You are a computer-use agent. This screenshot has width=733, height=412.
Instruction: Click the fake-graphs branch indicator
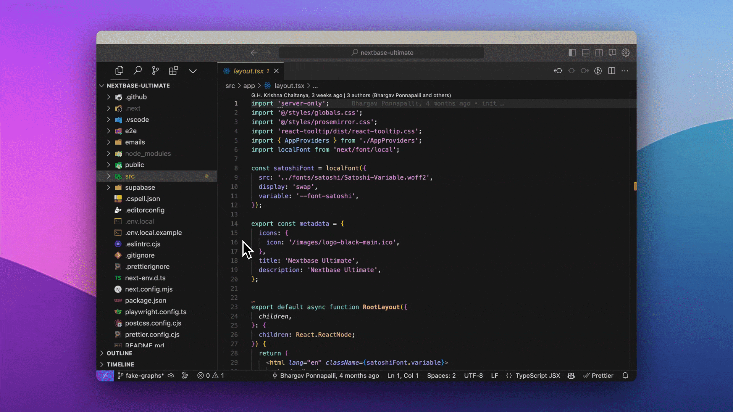(140, 375)
